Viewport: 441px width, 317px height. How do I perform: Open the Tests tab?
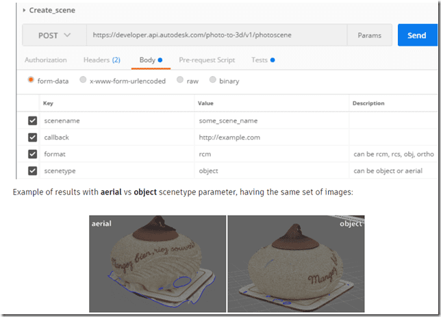coord(260,60)
